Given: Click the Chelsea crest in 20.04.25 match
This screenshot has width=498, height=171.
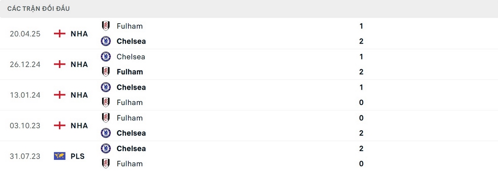Looking at the screenshot, I should click(106, 41).
